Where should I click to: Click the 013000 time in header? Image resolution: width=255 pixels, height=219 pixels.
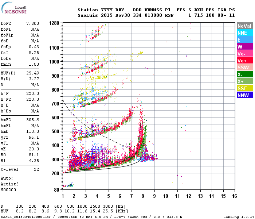153,15
